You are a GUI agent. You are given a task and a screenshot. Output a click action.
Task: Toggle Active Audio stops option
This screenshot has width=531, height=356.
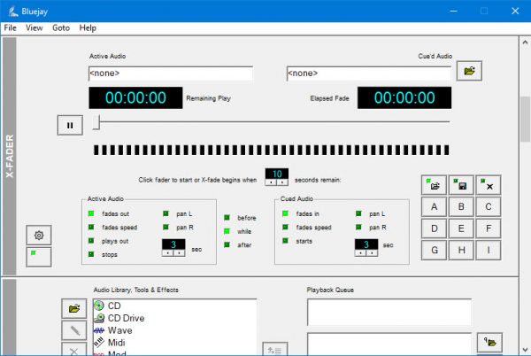click(x=91, y=254)
